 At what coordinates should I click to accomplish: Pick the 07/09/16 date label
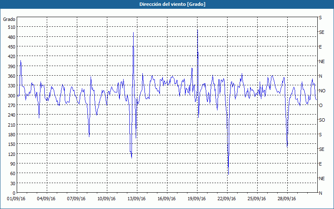(x=76, y=199)
